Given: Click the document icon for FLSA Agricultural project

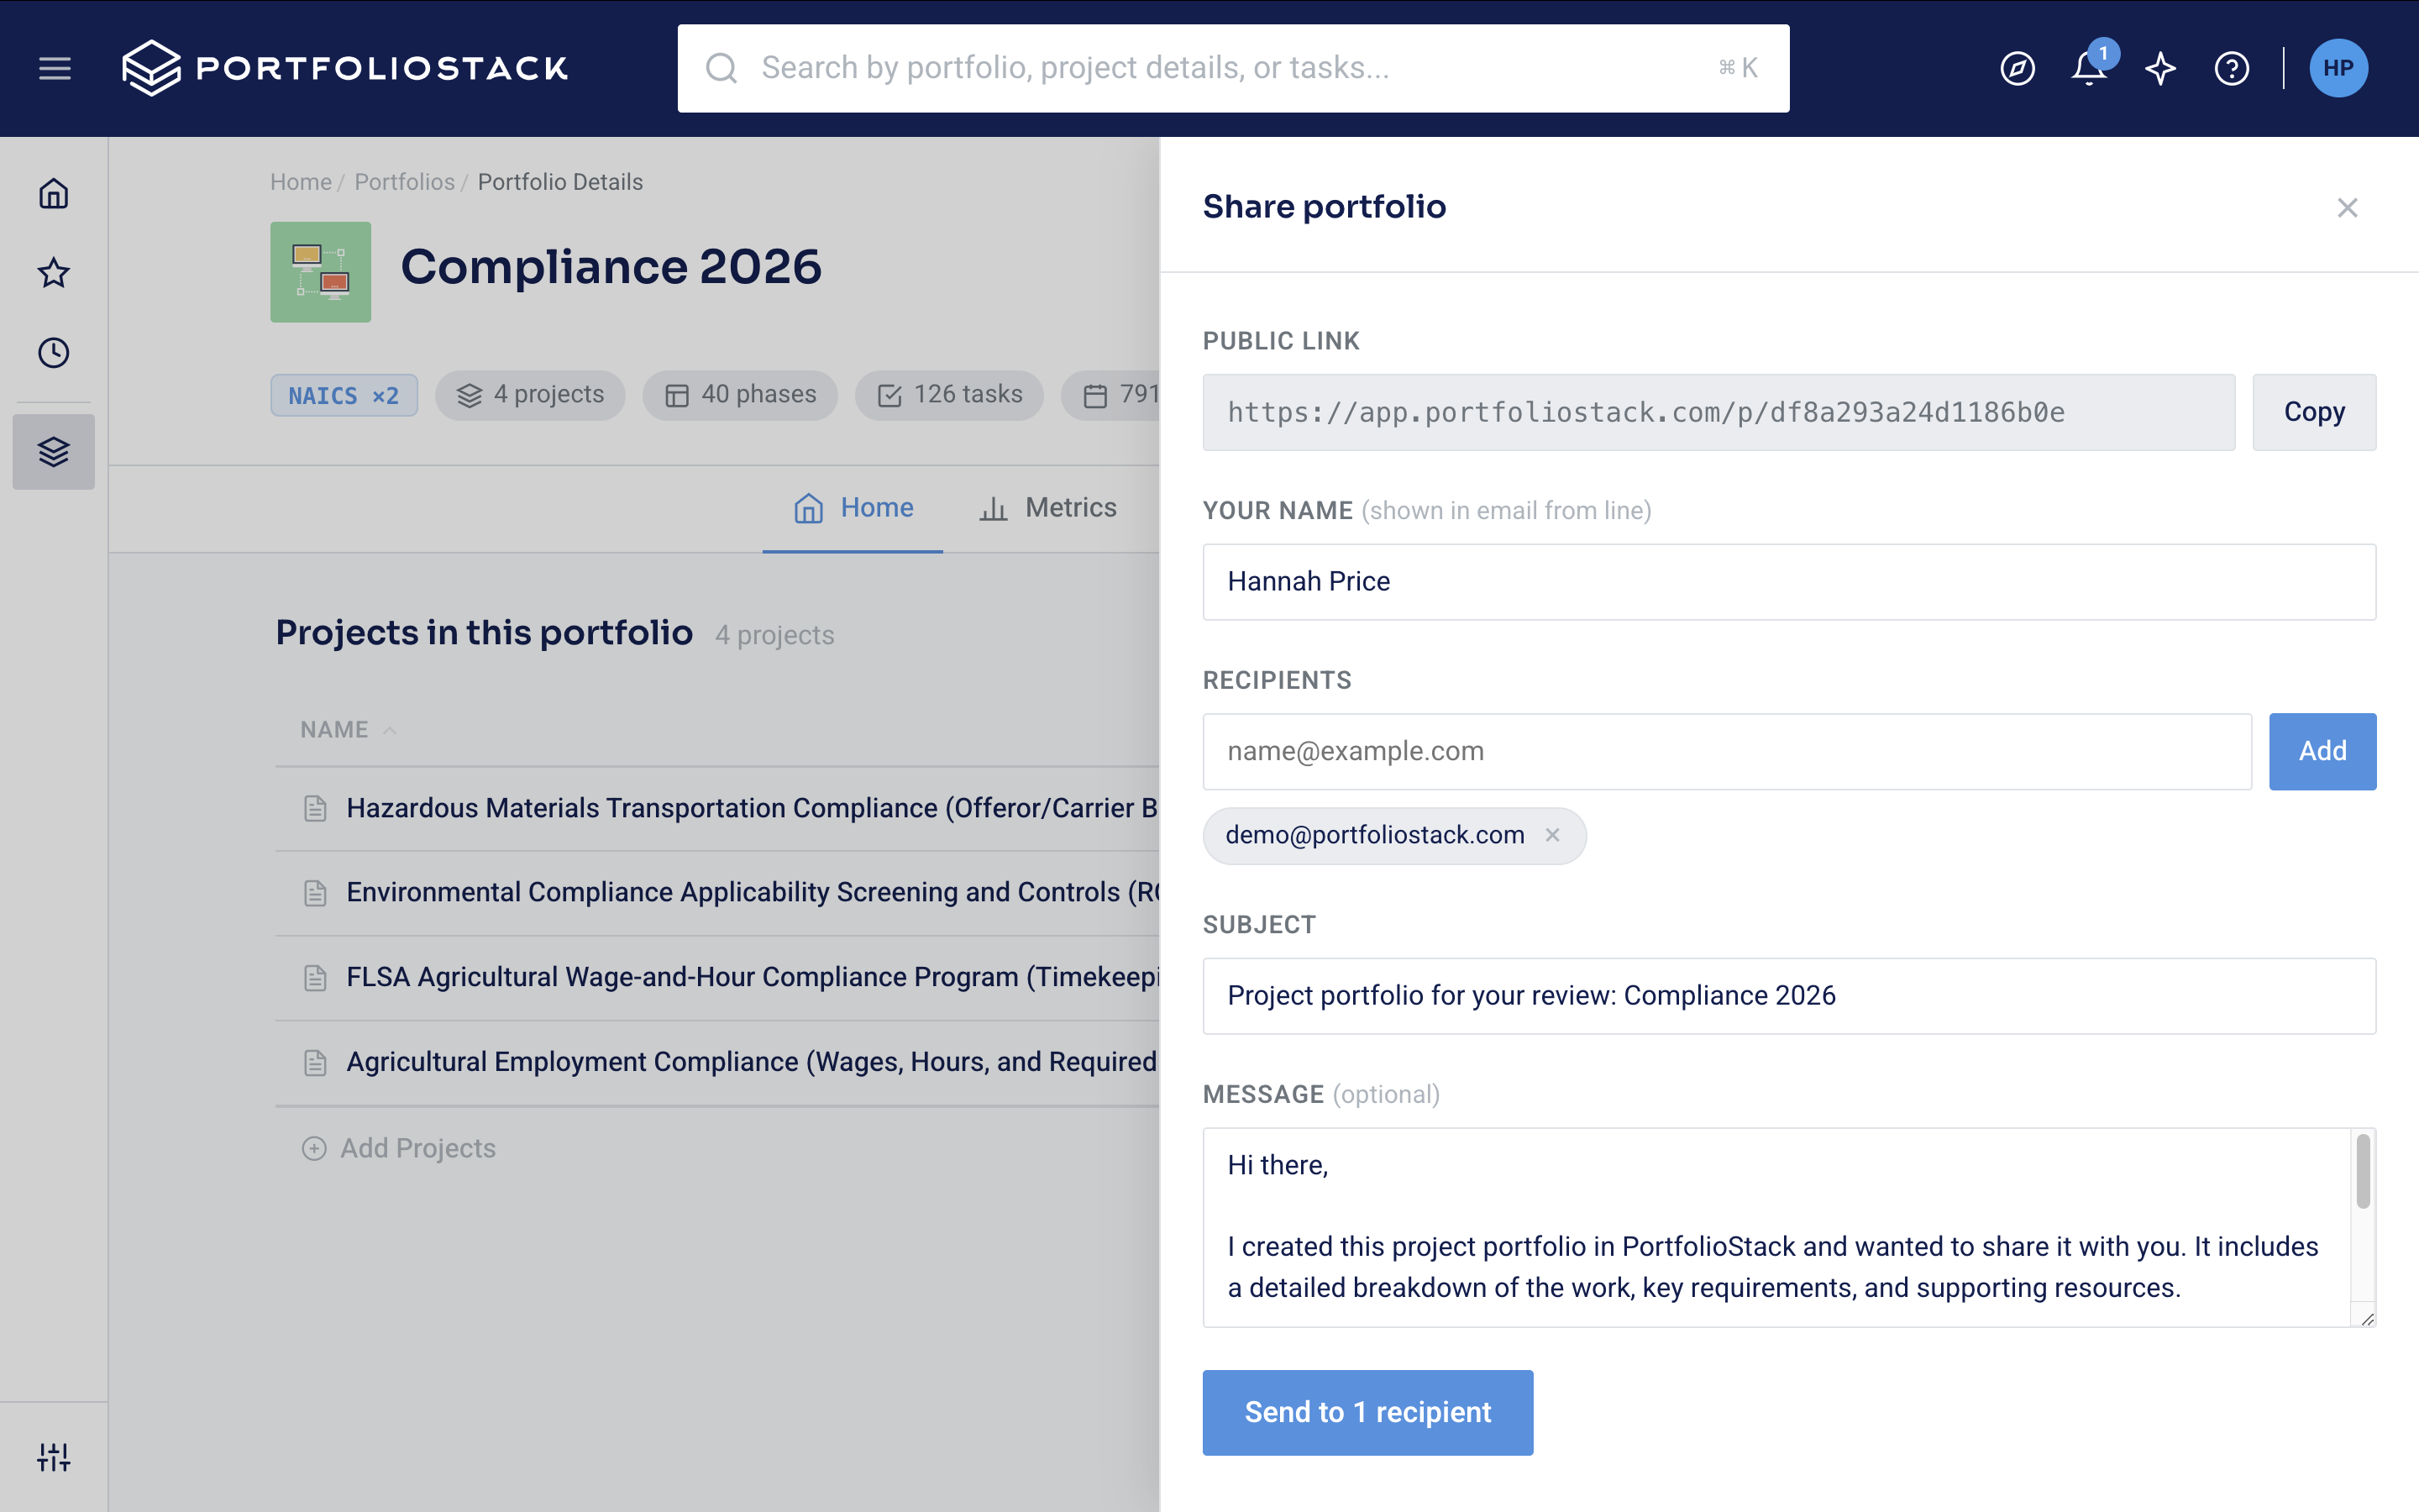Looking at the screenshot, I should 315,977.
